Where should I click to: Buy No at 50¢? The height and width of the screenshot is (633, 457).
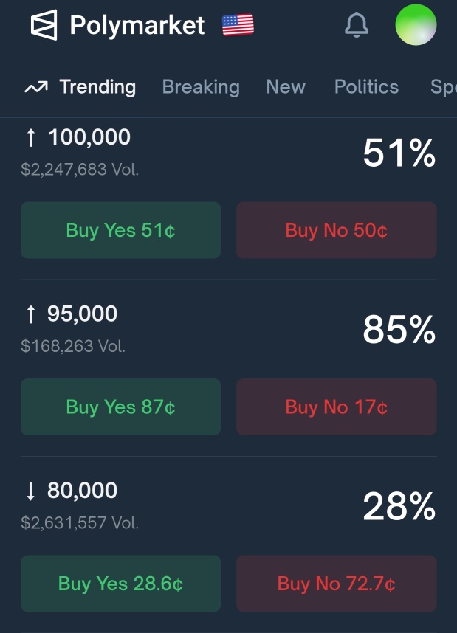coord(337,230)
